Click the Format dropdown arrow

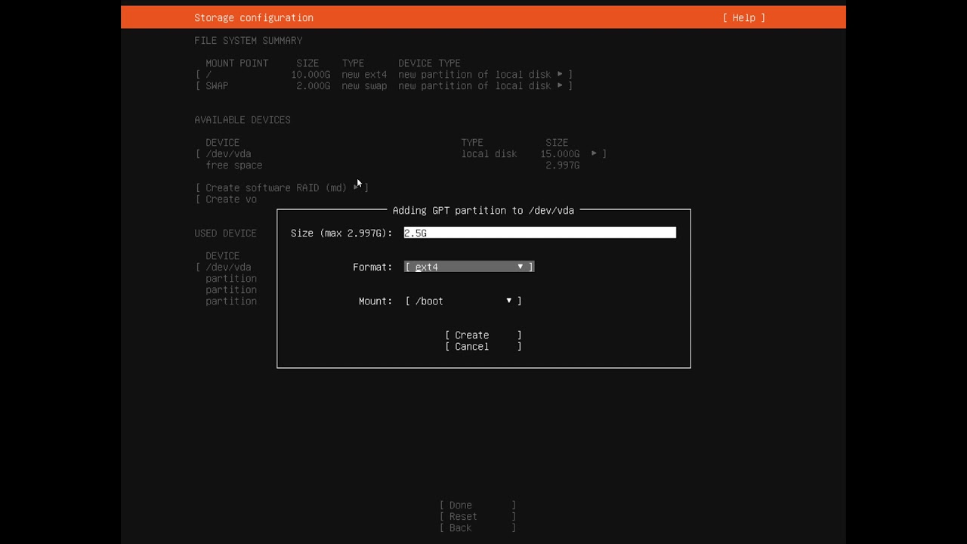coord(520,267)
